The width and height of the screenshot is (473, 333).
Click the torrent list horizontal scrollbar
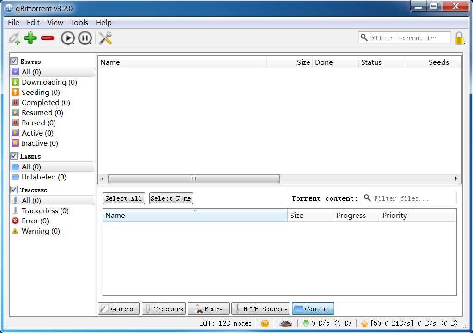[x=194, y=179]
